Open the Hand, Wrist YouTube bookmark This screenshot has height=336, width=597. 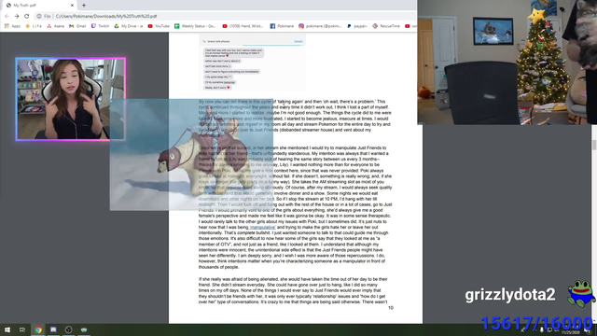(243, 26)
